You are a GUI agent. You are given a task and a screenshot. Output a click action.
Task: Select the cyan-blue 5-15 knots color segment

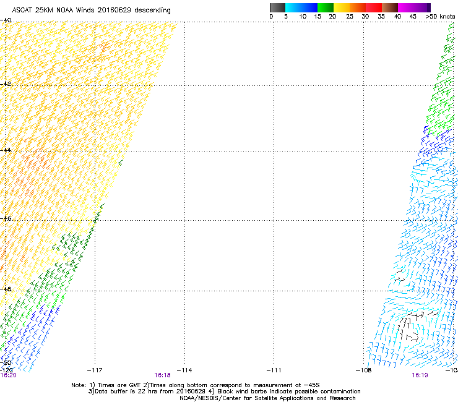[301, 7]
